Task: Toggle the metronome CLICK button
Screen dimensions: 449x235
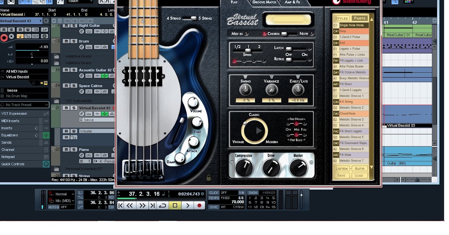Action: point(214,193)
